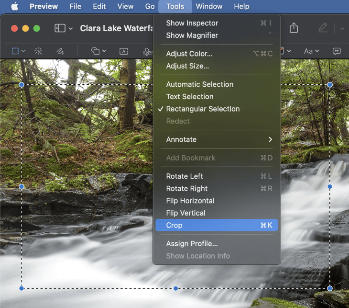Open the Window menu
This screenshot has width=349, height=308.
(209, 6)
